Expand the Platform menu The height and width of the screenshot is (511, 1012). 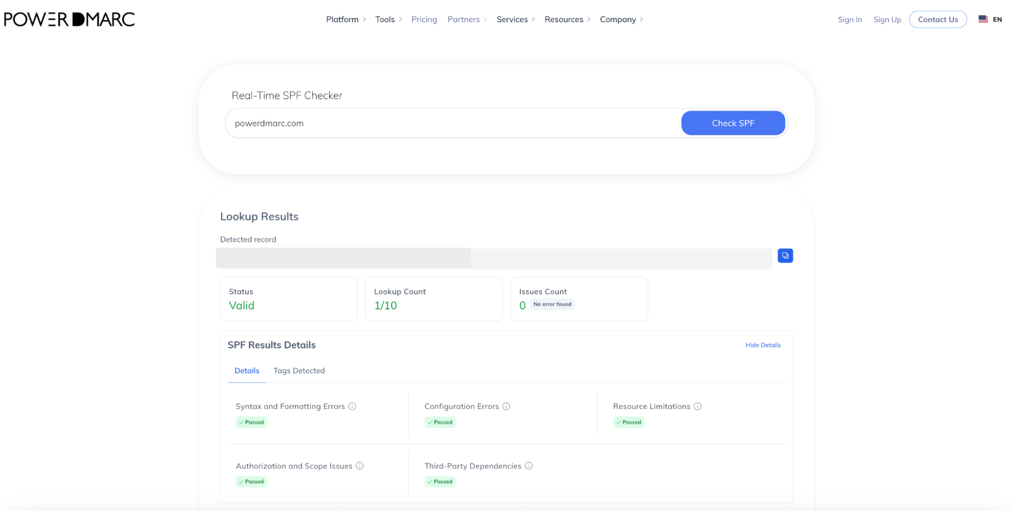tap(346, 19)
